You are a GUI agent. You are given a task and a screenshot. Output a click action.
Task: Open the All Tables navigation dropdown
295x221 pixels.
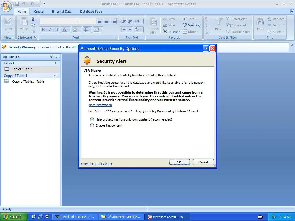click(51, 57)
